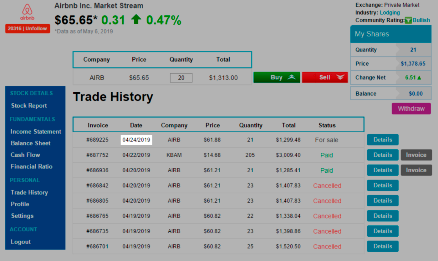This screenshot has width=438, height=261.
Task: View Details for invoice #686701
Action: [383, 246]
